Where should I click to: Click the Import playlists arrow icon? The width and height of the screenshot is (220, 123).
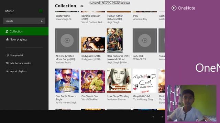7,71
